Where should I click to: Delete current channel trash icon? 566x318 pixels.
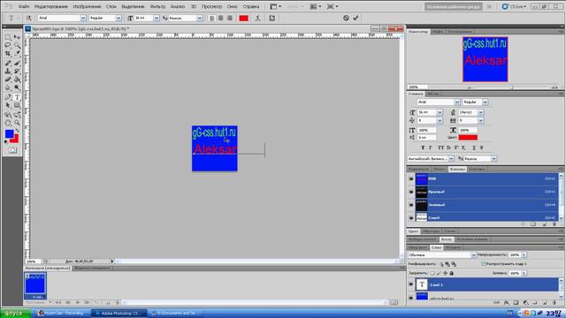coord(555,224)
